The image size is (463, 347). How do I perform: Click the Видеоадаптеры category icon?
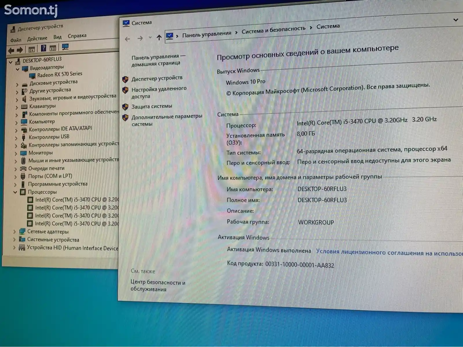(25, 69)
